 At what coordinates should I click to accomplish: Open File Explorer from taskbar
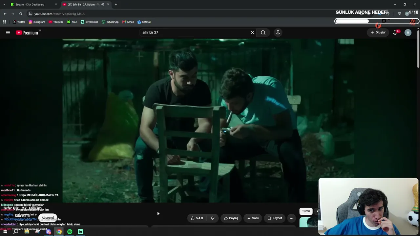27,232
